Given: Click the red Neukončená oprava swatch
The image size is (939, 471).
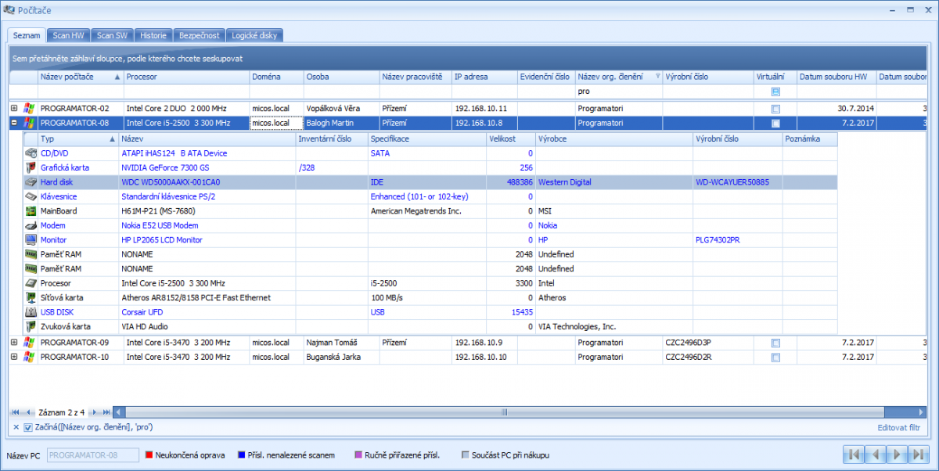Looking at the screenshot, I should pyautogui.click(x=149, y=455).
